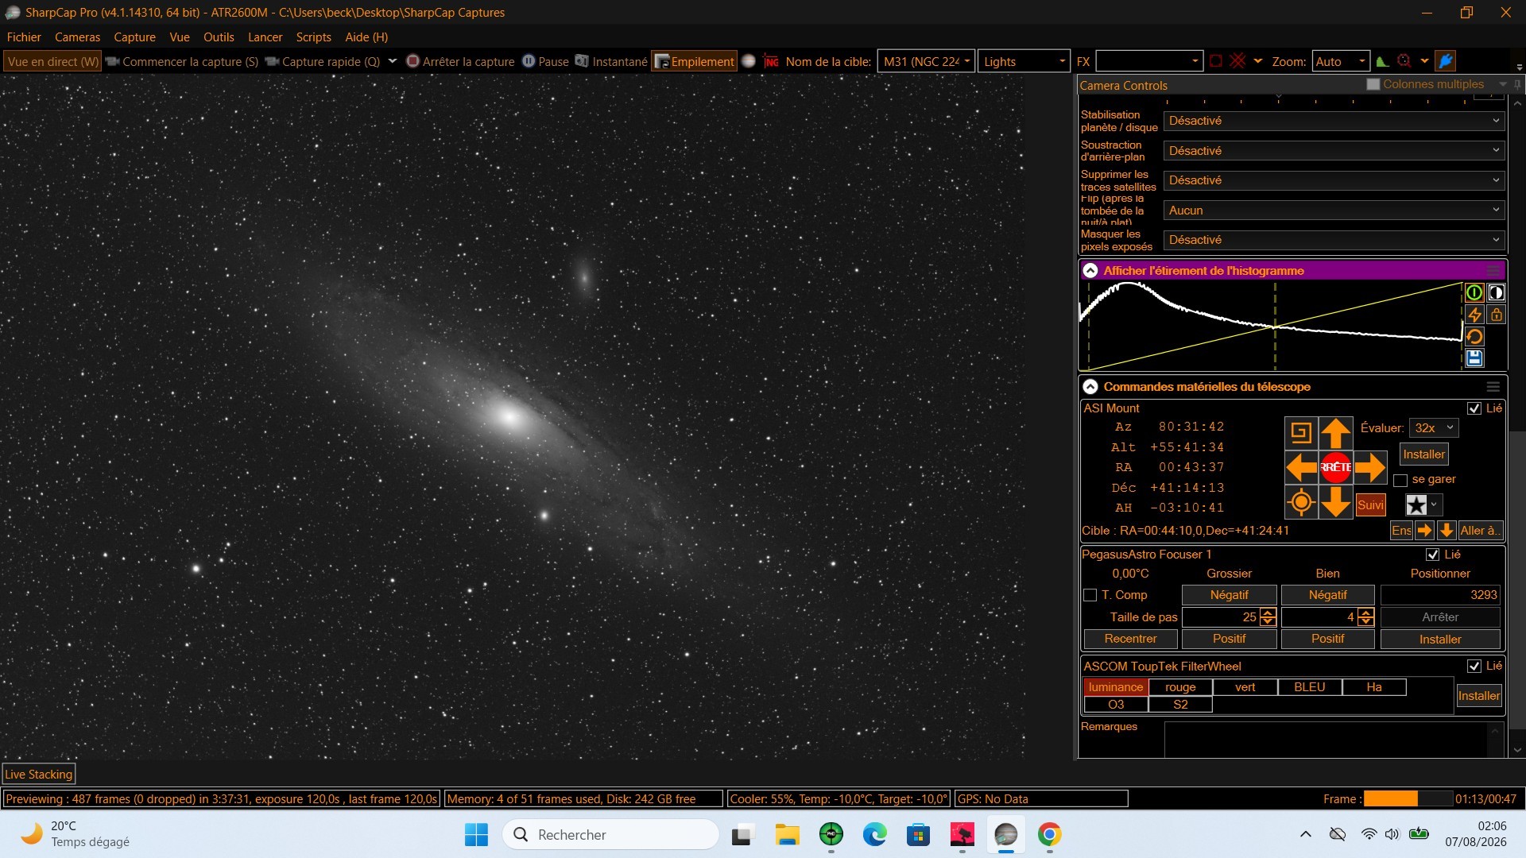This screenshot has height=858, width=1526.
Task: Toggle Colonnes multiples checkbox
Action: [1373, 84]
